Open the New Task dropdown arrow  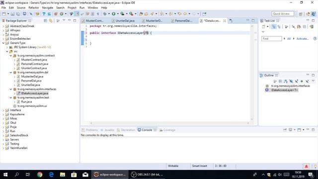pos(267,26)
